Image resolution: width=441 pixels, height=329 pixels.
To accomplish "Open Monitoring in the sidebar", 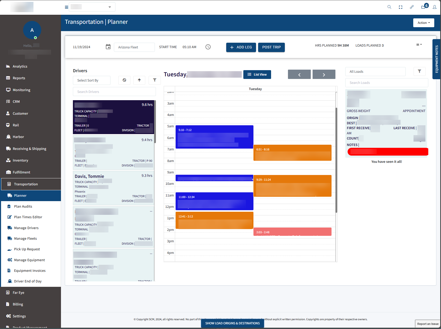I will click(x=21, y=90).
